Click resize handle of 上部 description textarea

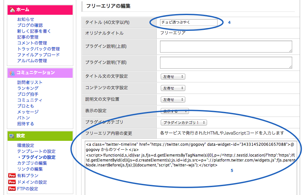click(290, 51)
